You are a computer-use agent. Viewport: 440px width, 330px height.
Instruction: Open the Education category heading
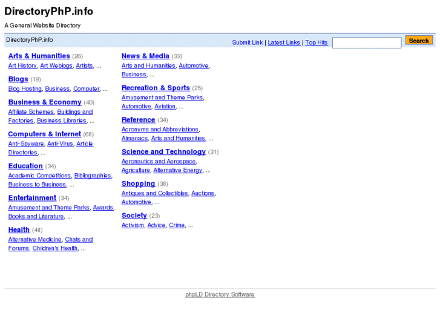pos(25,166)
